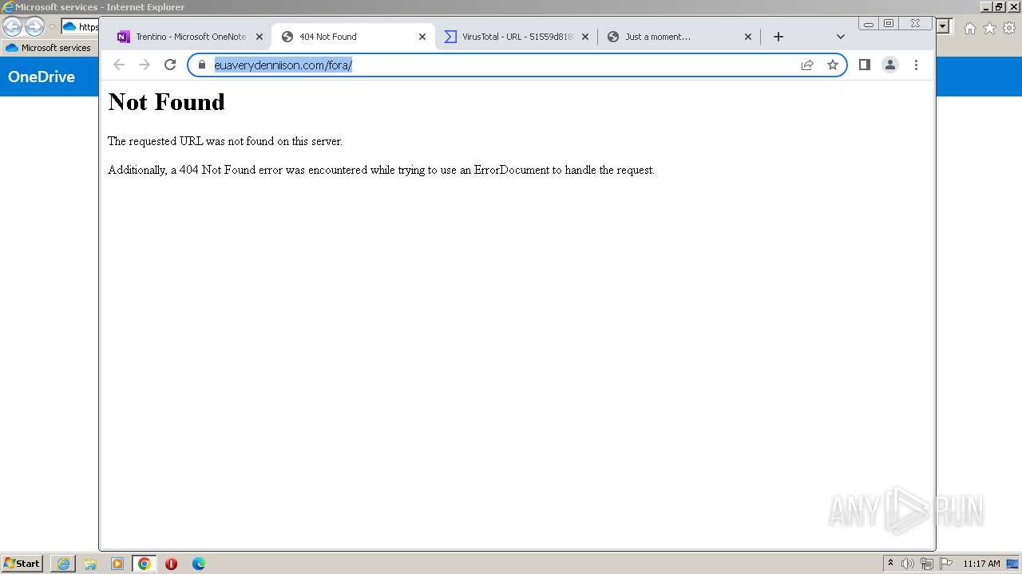Open a new Chrome tab
This screenshot has height=574, width=1022.
pos(778,37)
